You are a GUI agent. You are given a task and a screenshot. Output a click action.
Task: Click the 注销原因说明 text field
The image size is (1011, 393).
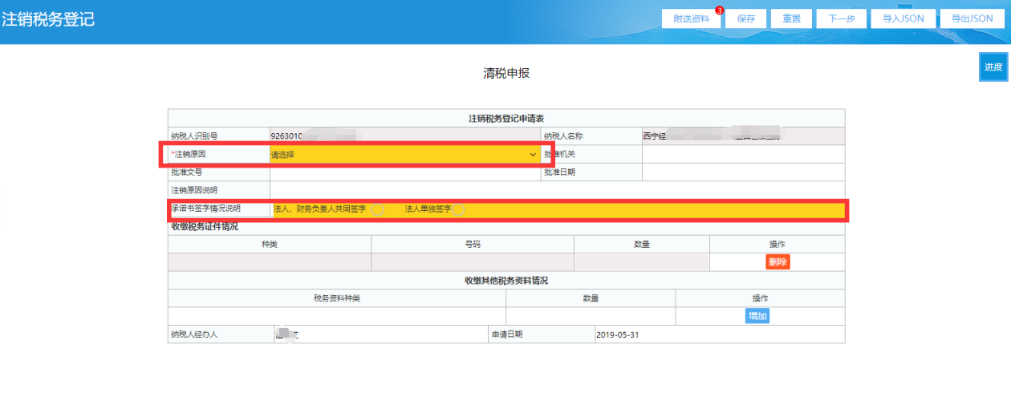pyautogui.click(x=557, y=190)
